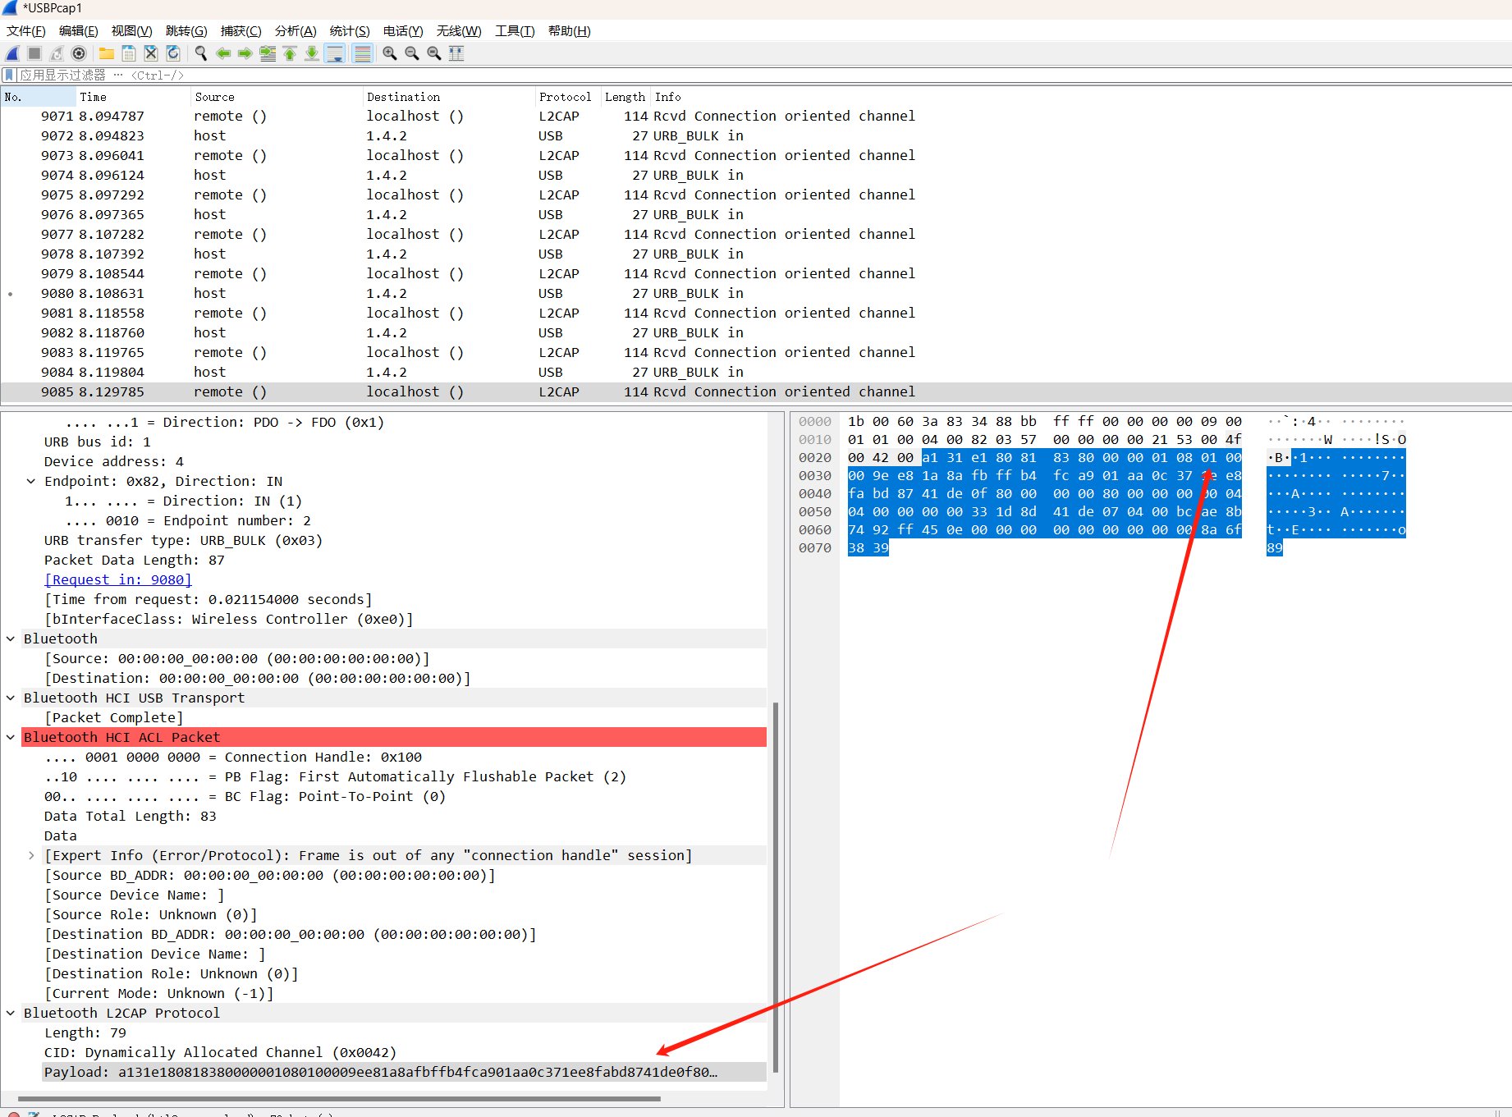Open the 跳转(G) menu

186,31
